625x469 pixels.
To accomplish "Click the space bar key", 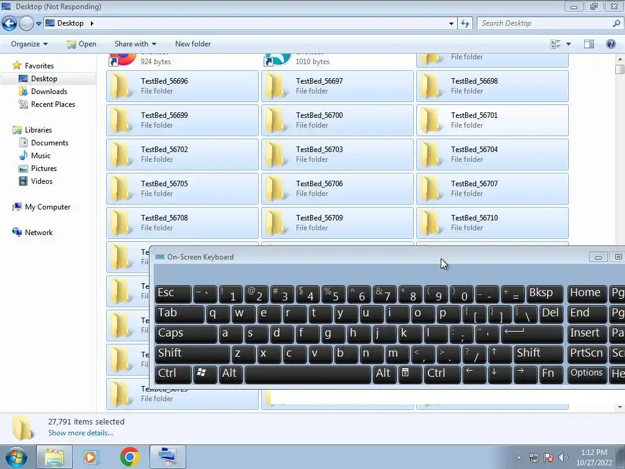I will 308,374.
